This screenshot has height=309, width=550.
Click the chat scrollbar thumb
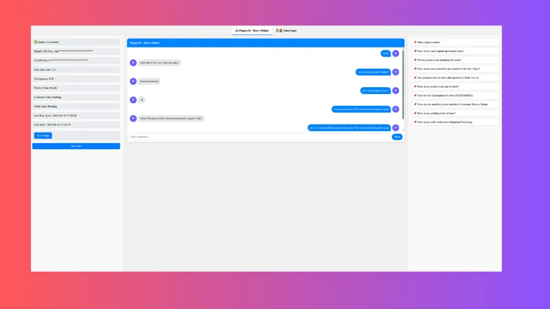pyautogui.click(x=403, y=84)
